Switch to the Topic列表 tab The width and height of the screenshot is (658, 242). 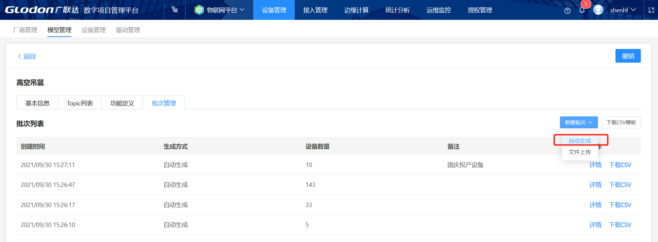(80, 103)
